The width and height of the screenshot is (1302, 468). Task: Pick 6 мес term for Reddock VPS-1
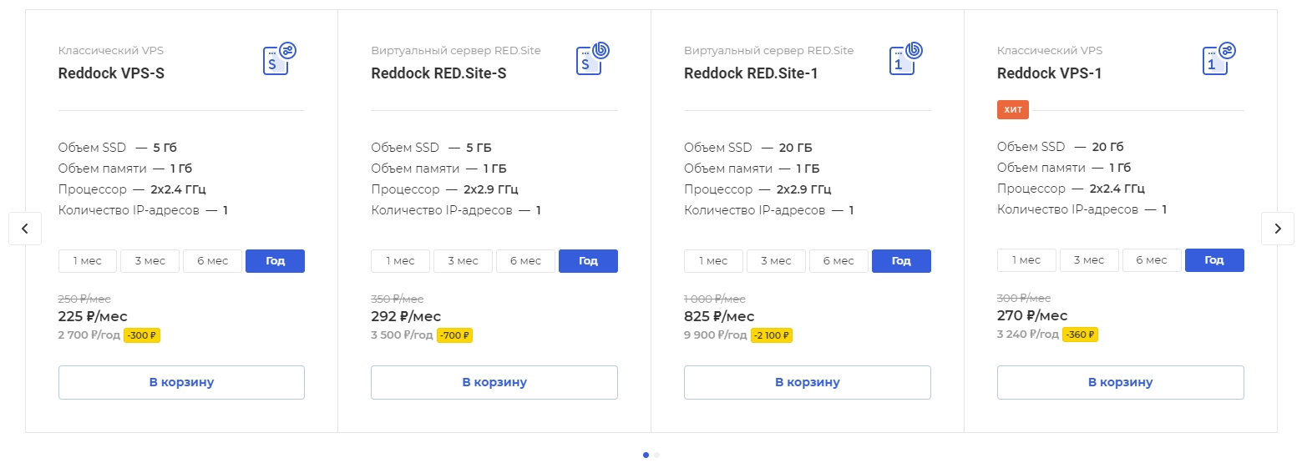1153,260
